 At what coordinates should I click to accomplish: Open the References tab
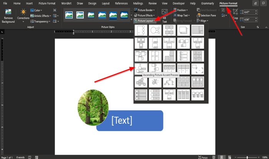coord(121,3)
